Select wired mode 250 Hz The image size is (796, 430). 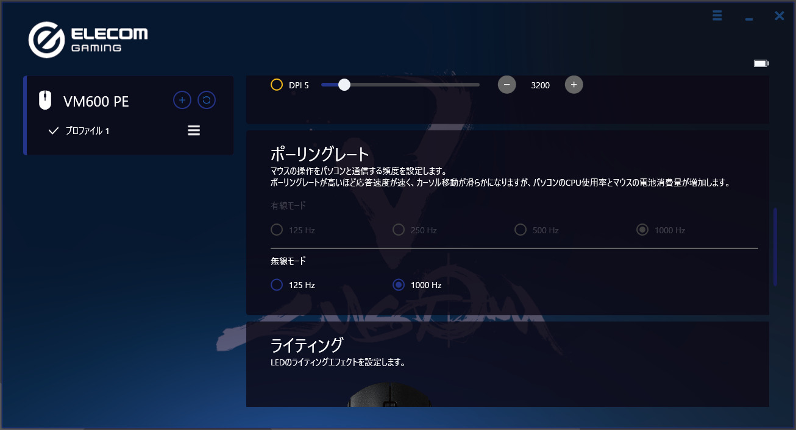(399, 230)
